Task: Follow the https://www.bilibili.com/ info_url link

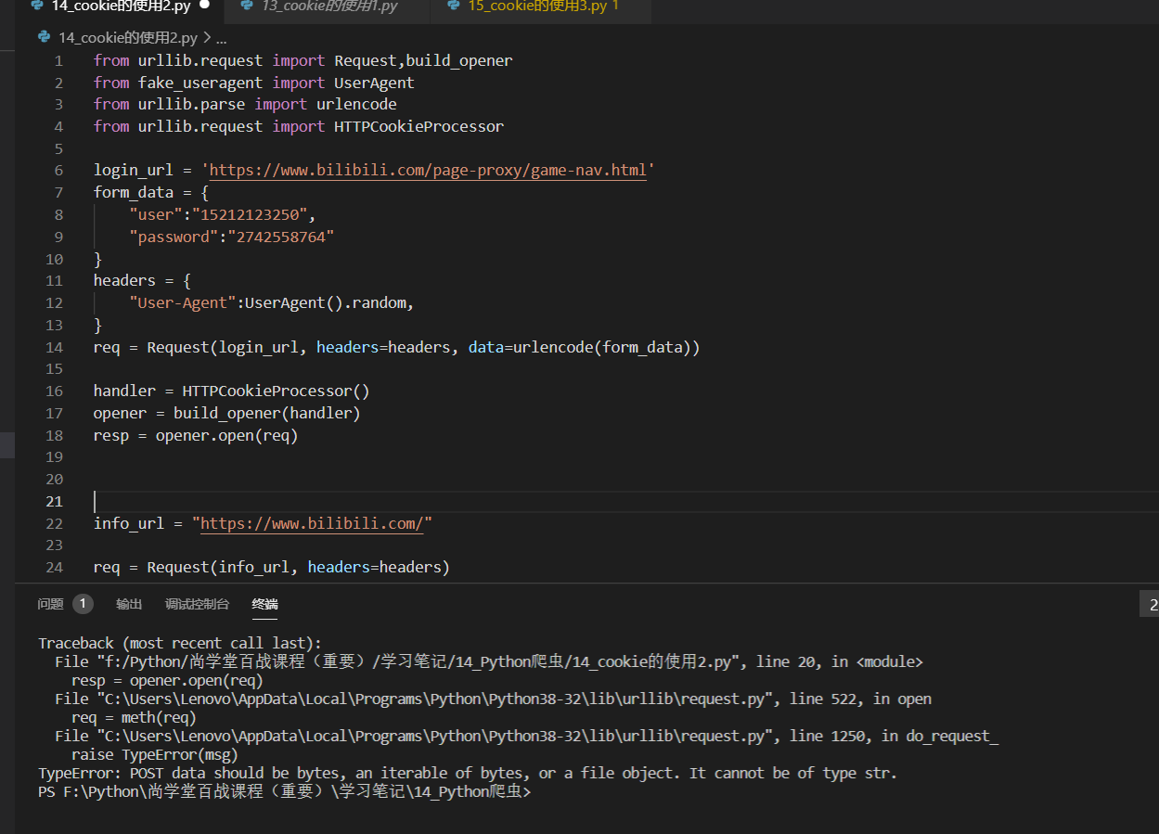Action: (312, 524)
